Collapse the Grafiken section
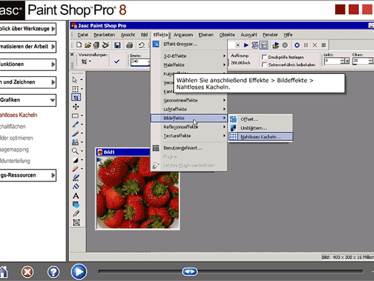 coord(28,100)
